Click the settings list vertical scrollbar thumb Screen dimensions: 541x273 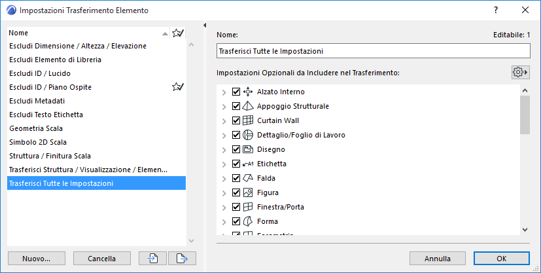(525, 115)
